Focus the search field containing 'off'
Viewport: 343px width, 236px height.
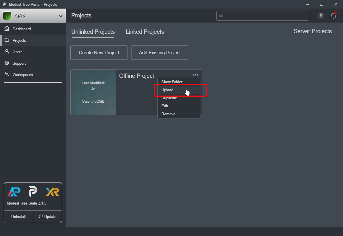263,16
